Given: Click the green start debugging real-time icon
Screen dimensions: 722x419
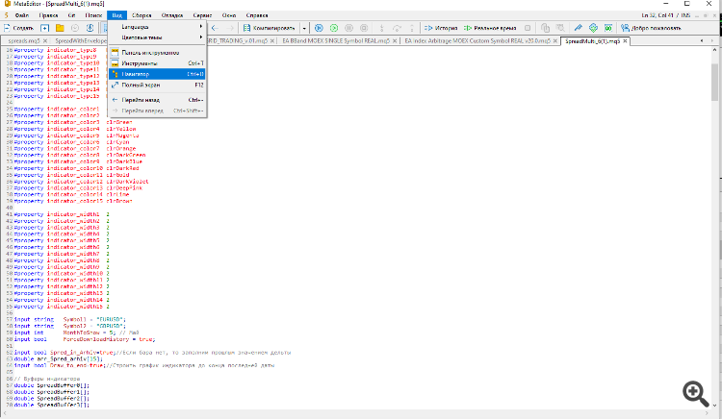Looking at the screenshot, I should (x=334, y=28).
